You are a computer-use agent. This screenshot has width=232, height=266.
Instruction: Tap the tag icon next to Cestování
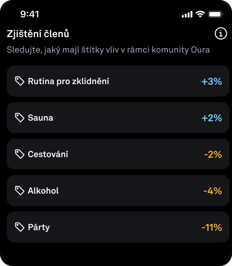tap(20, 154)
